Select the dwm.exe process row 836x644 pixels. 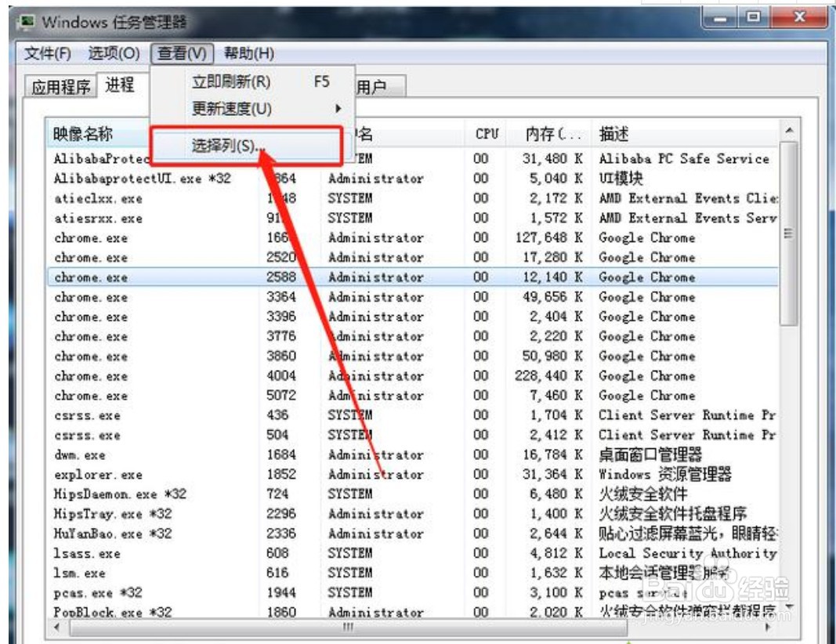point(413,454)
